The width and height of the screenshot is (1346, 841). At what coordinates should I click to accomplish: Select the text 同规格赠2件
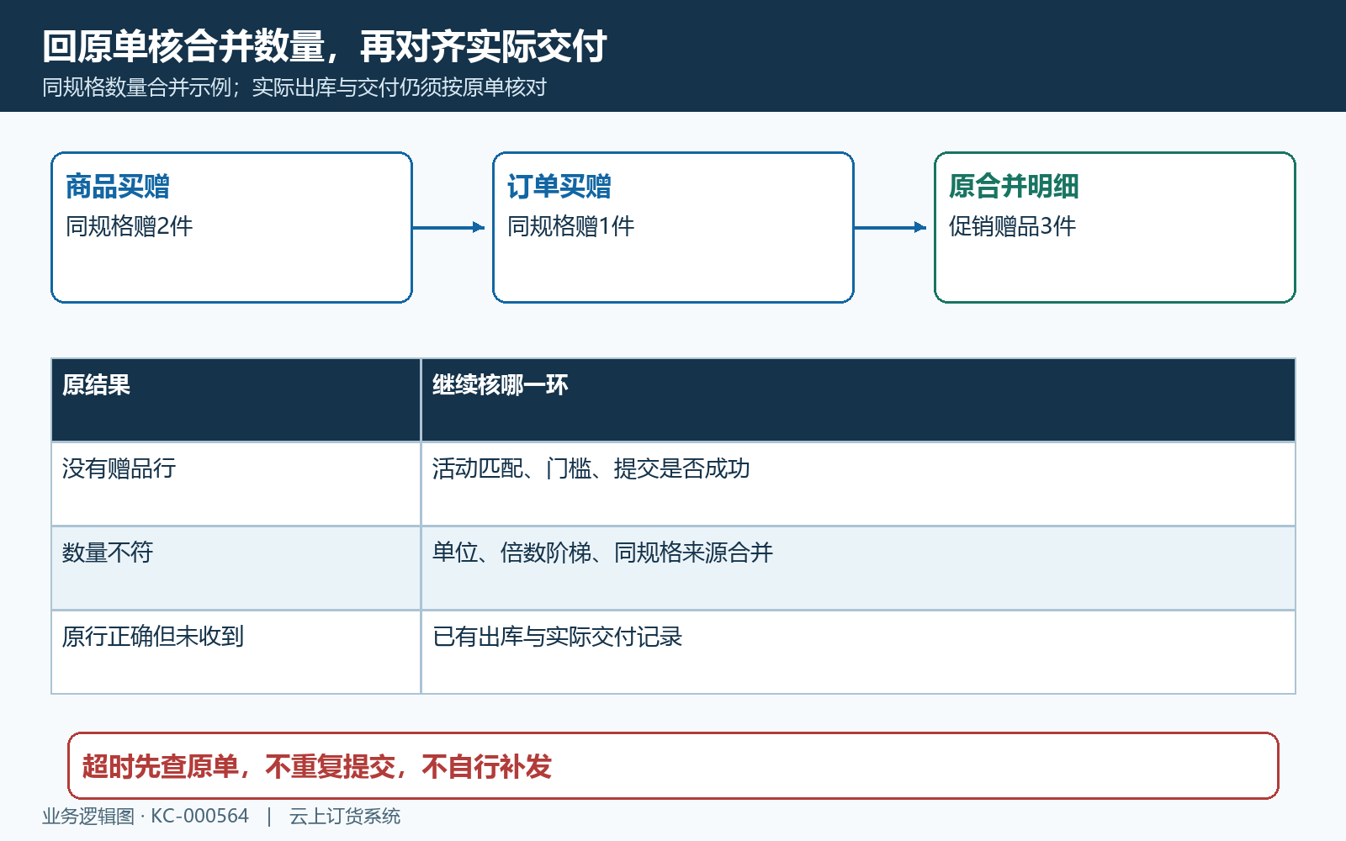130,226
